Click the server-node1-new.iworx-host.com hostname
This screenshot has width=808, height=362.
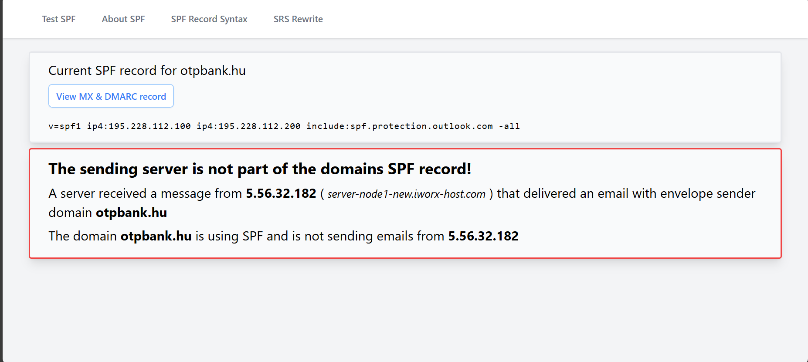tap(407, 194)
